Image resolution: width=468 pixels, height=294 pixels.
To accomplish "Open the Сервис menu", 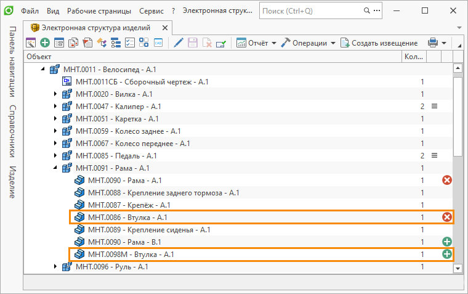I will [151, 11].
